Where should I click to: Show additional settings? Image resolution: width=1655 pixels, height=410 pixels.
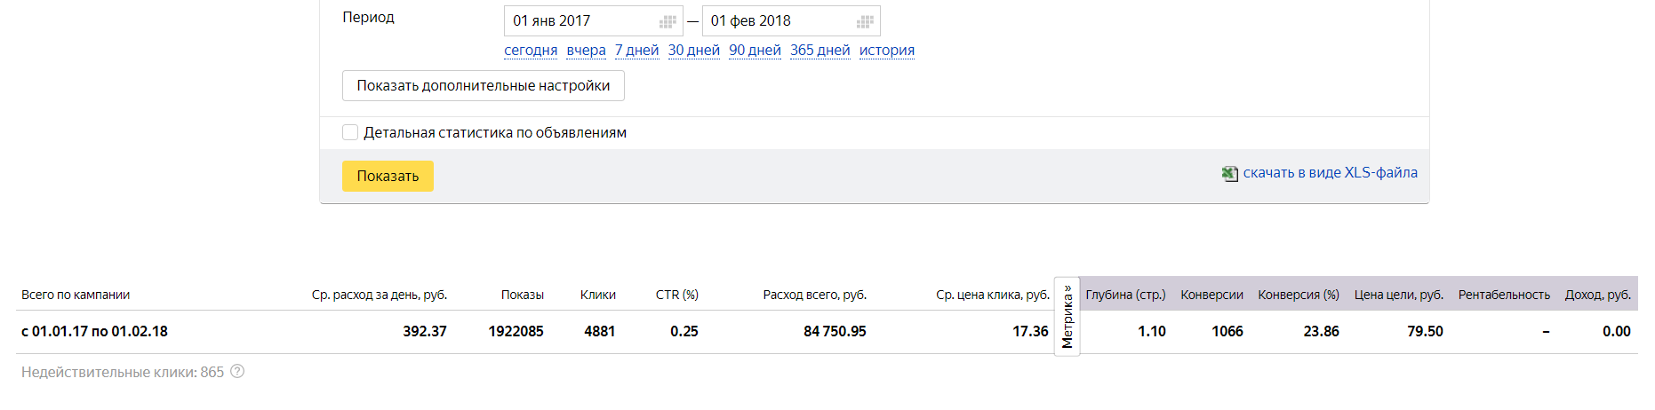[484, 86]
